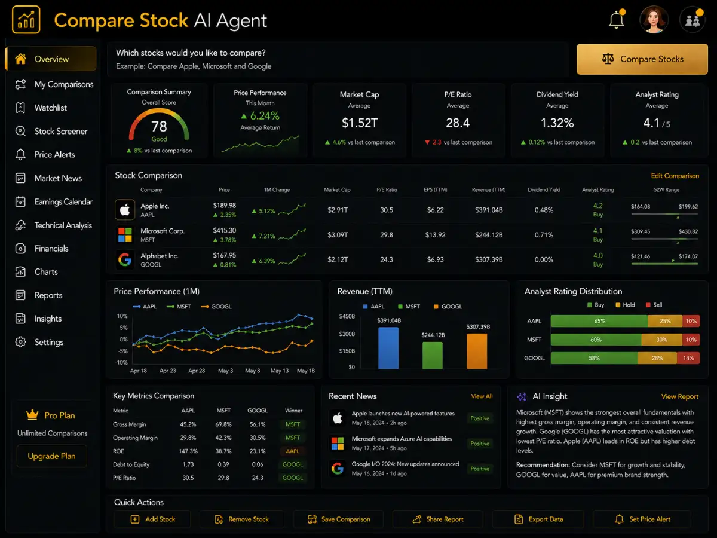Toggle Sell legend in Analyst Rating Distribution
This screenshot has width=717, height=538.
point(654,305)
